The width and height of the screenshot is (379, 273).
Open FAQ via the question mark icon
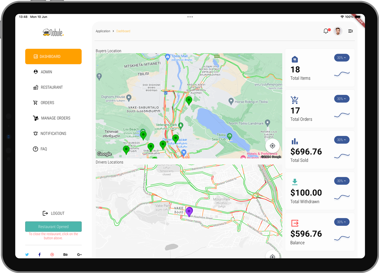pos(36,149)
